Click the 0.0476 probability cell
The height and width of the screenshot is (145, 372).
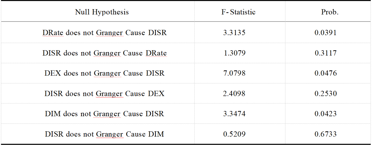325,73
